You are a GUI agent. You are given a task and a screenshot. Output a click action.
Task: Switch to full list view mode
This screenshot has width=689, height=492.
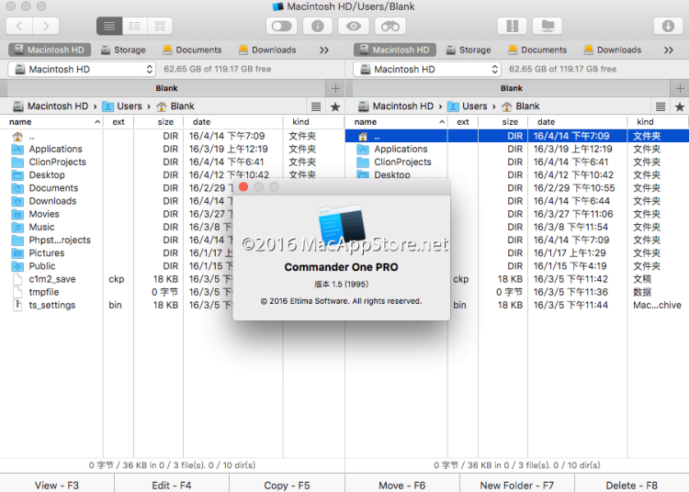pyautogui.click(x=108, y=27)
